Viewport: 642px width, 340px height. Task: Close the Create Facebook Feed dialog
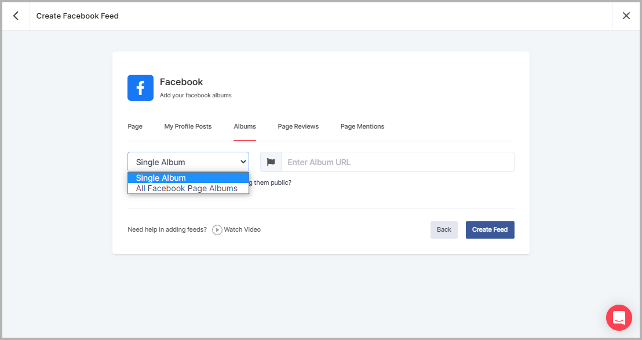point(626,16)
